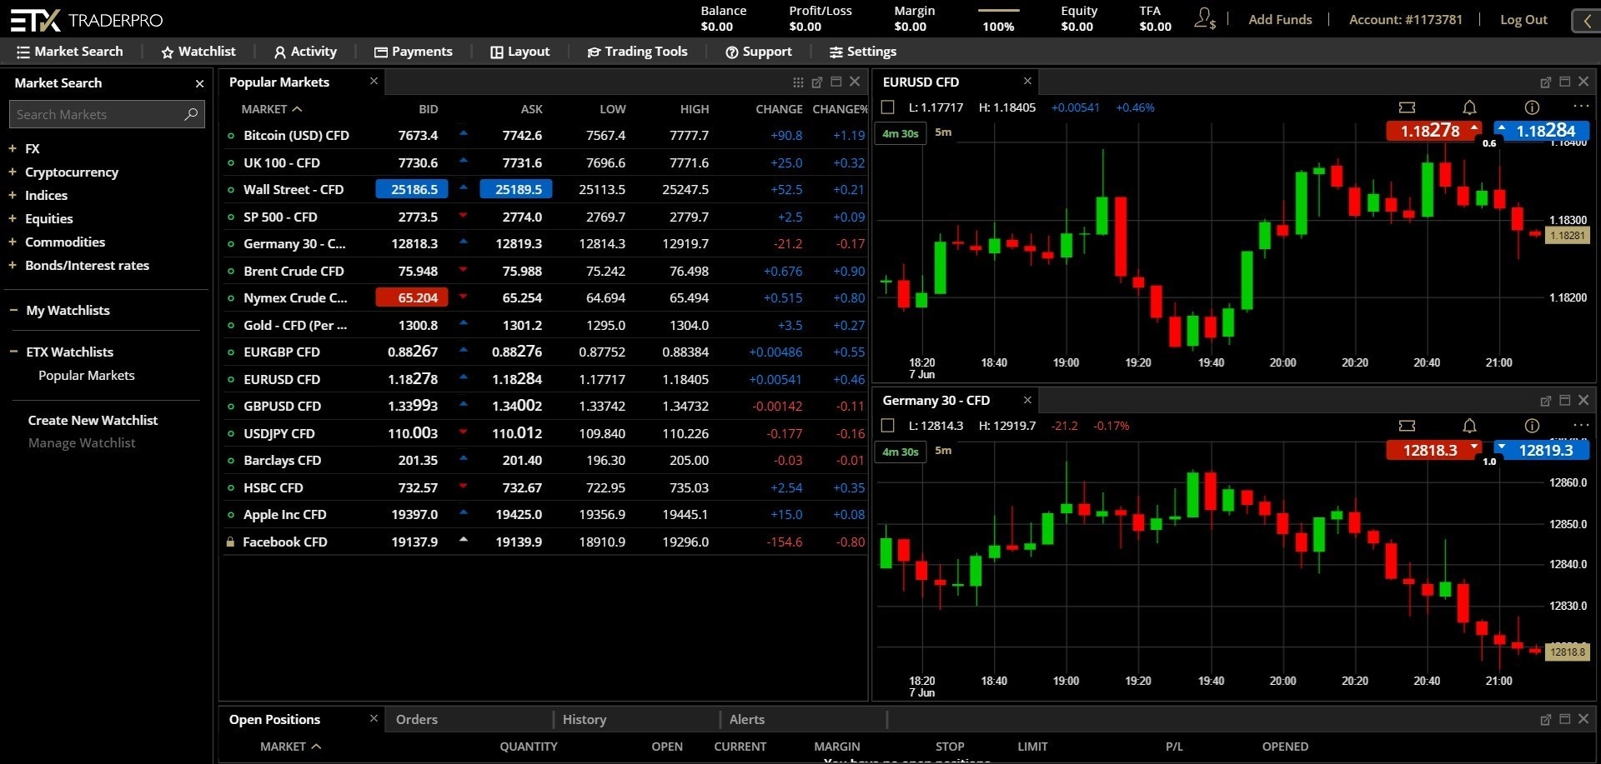1601x764 pixels.
Task: Select the 5m timeframe on the EURUSD chart
Action: (943, 132)
